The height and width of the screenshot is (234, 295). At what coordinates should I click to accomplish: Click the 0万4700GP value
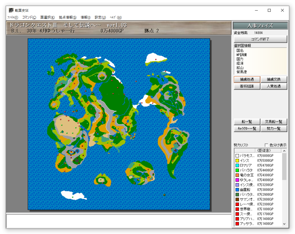[265, 165]
